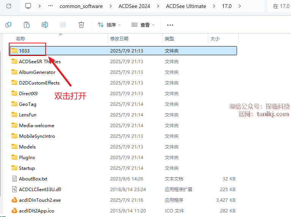The width and height of the screenshot is (291, 217).
Task: Click the MobileSyncIntro folder icon
Action: [x=14, y=136]
